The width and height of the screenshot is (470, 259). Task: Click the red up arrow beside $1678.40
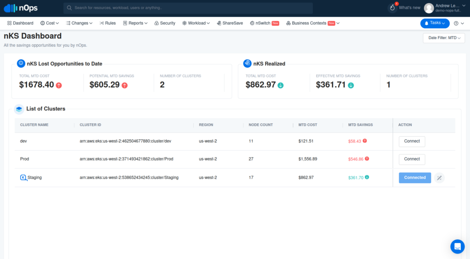point(59,85)
